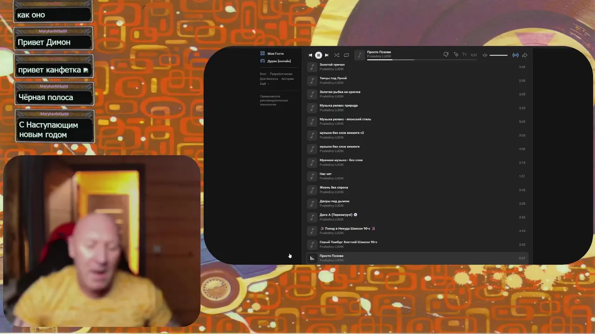Click the streamer webcam overlay
The width and height of the screenshot is (595, 334).
pyautogui.click(x=102, y=241)
